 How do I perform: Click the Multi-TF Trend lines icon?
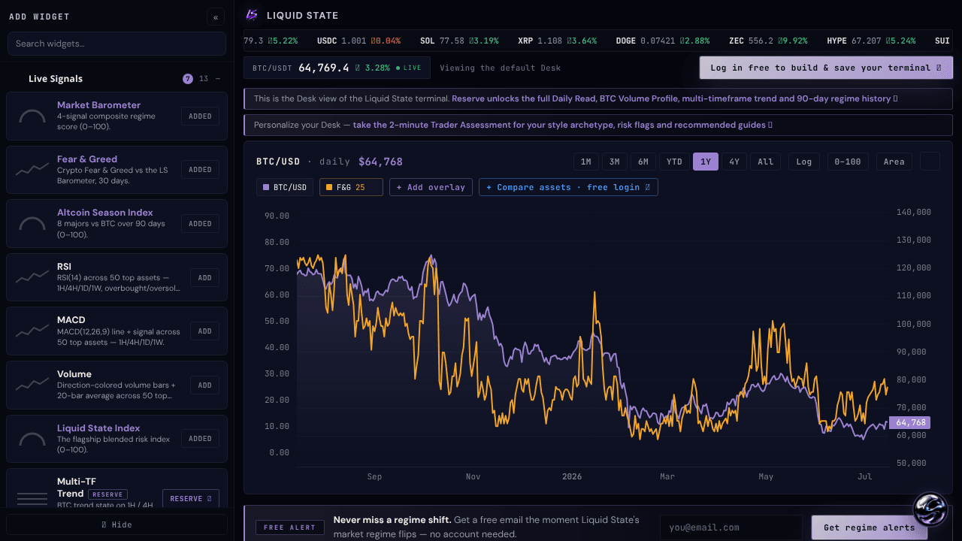[32, 498]
